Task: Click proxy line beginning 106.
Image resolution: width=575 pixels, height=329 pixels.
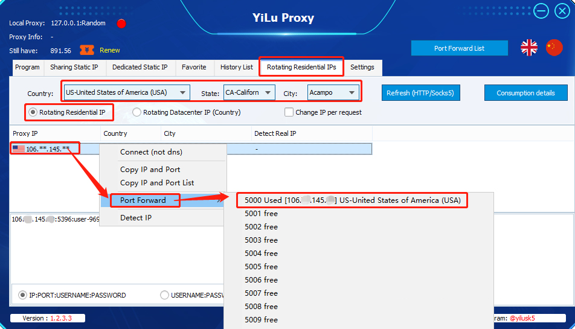Action: tap(56, 220)
